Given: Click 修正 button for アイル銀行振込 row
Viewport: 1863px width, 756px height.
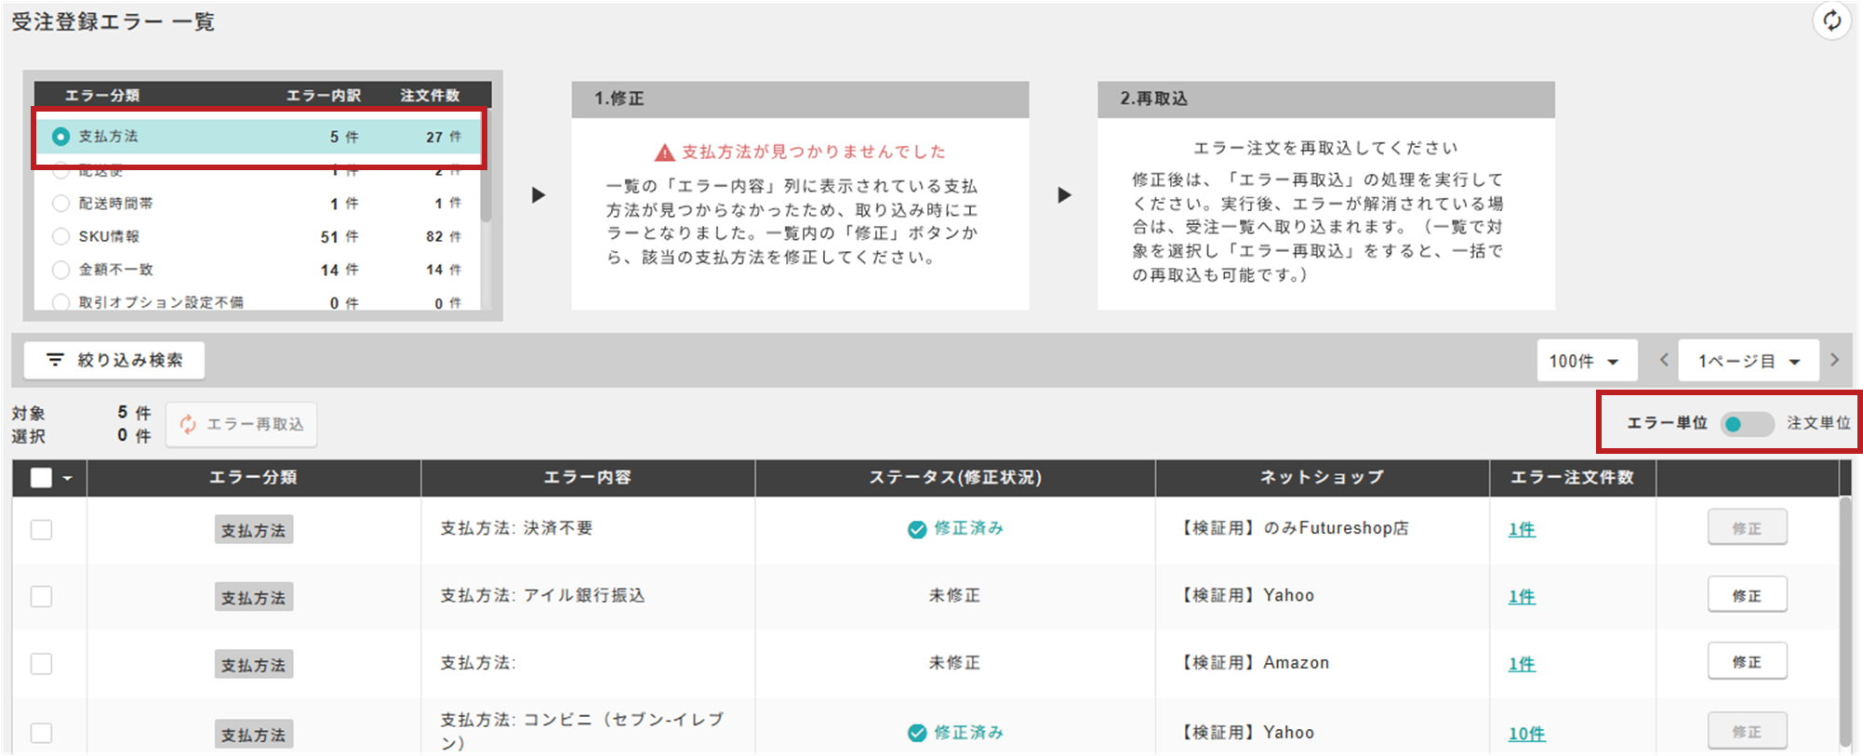Looking at the screenshot, I should tap(1747, 595).
